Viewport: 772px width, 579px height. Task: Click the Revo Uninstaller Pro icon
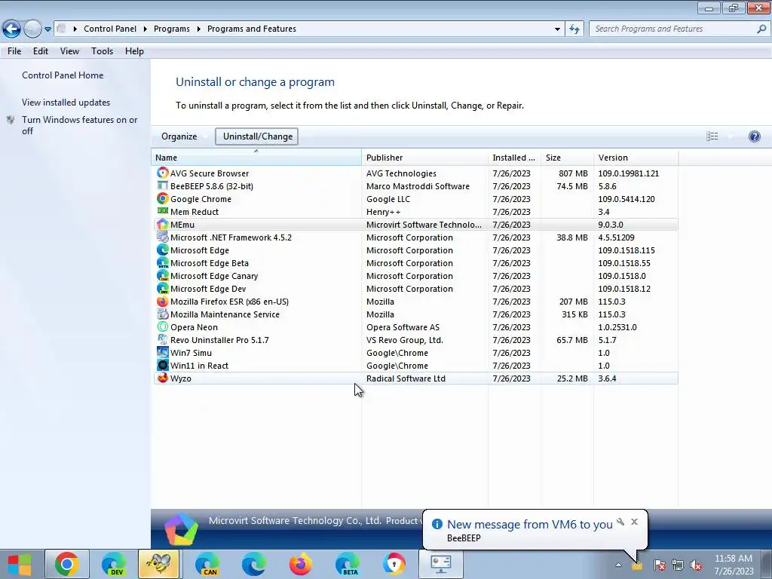point(163,339)
